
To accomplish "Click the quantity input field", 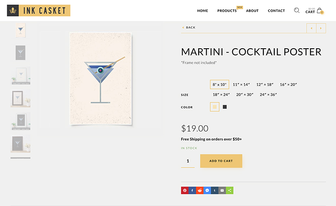I will (x=188, y=161).
